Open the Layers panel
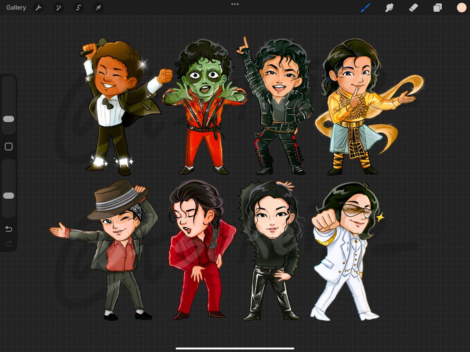 coord(437,7)
